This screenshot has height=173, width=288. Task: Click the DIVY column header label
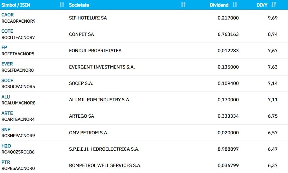coord(262,5)
